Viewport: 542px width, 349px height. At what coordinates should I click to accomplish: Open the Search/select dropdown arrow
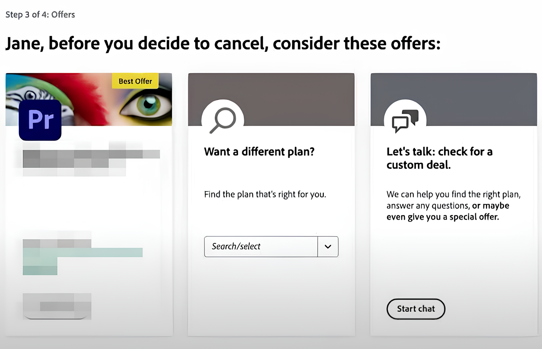tap(328, 247)
